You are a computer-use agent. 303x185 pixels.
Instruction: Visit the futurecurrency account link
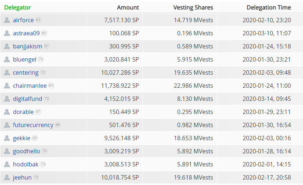coord(33,125)
